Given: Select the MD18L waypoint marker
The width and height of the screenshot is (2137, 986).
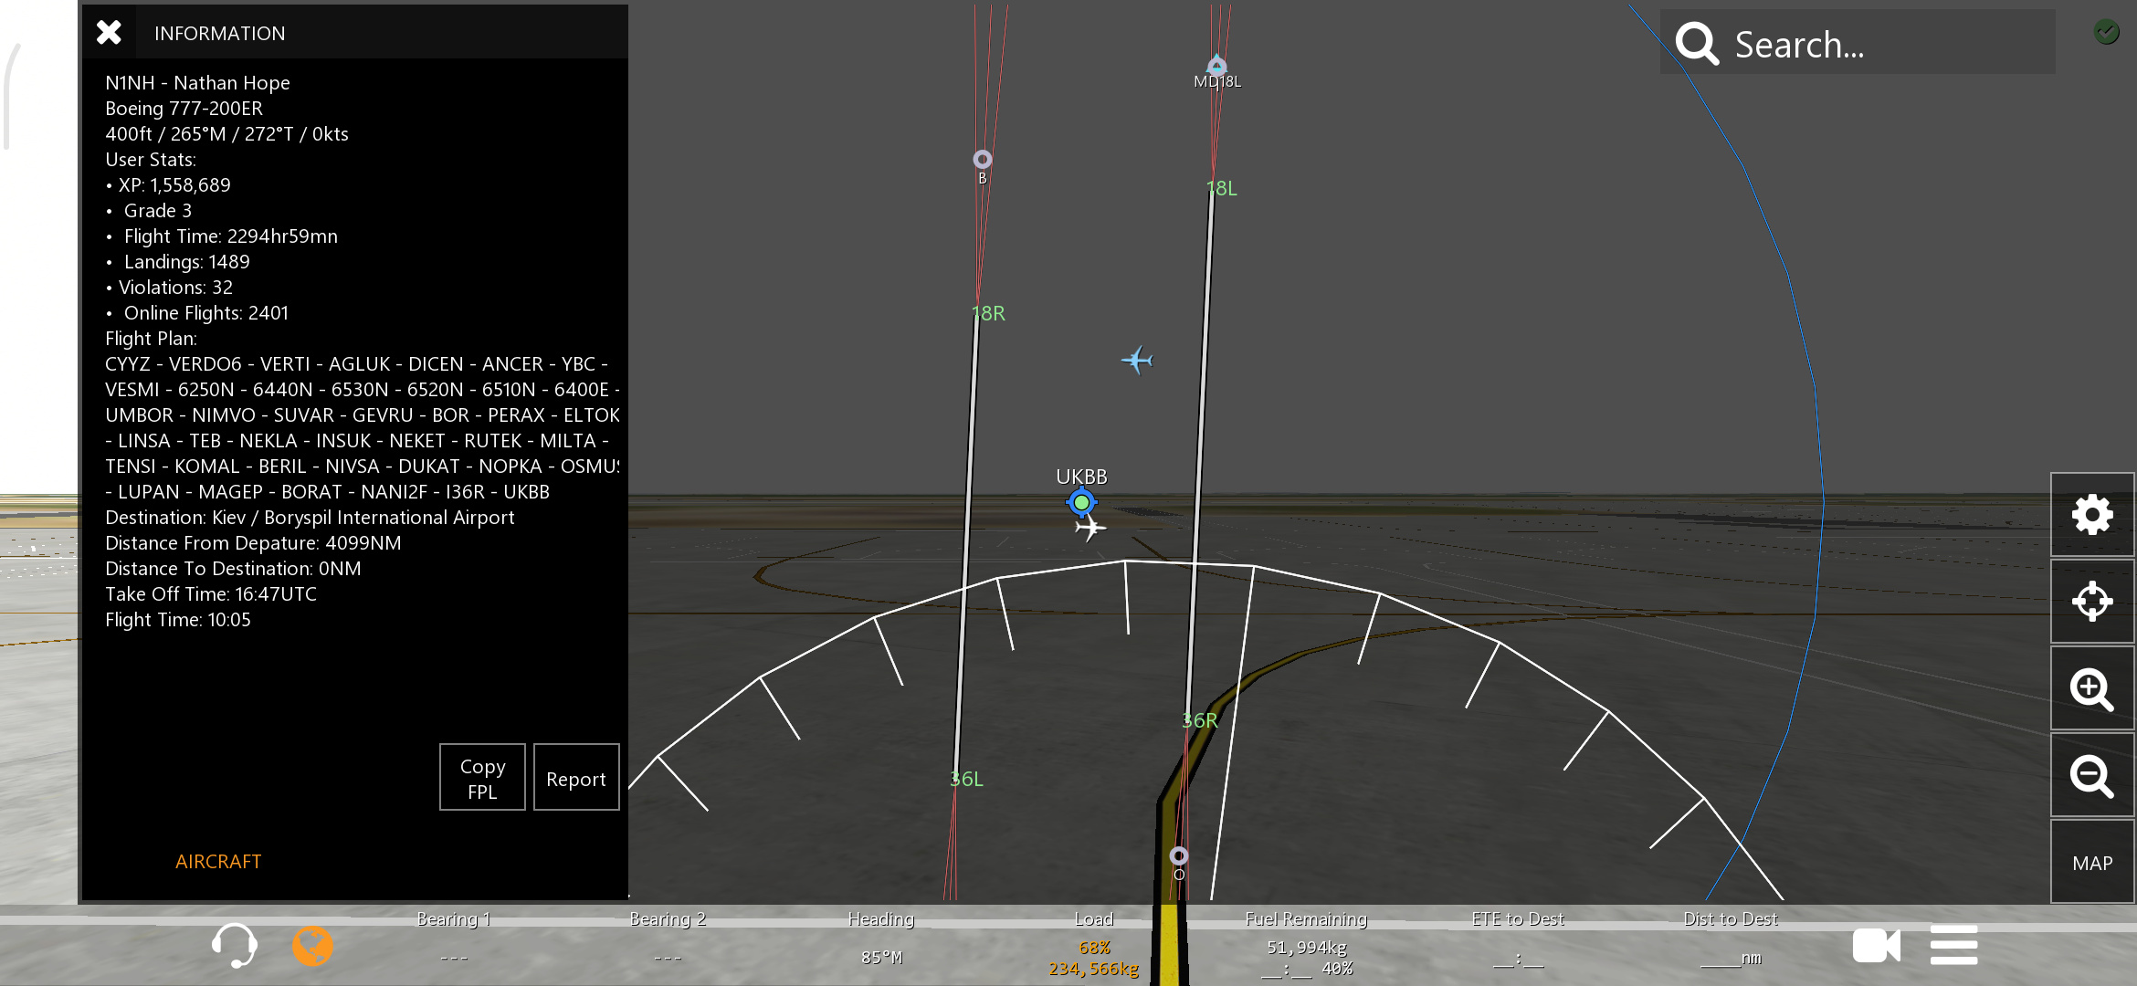Looking at the screenshot, I should [1216, 66].
